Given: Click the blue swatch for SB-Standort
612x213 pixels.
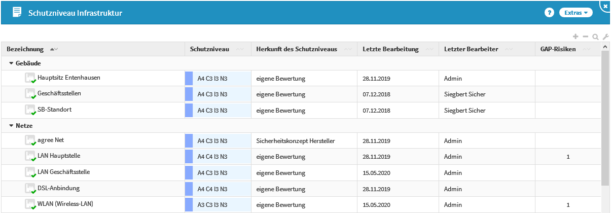Looking at the screenshot, I should pyautogui.click(x=189, y=110).
